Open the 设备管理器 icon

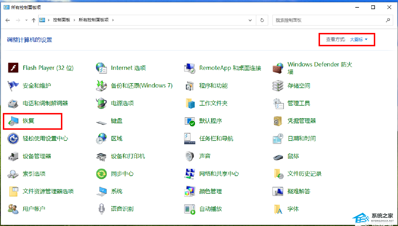coord(13,156)
